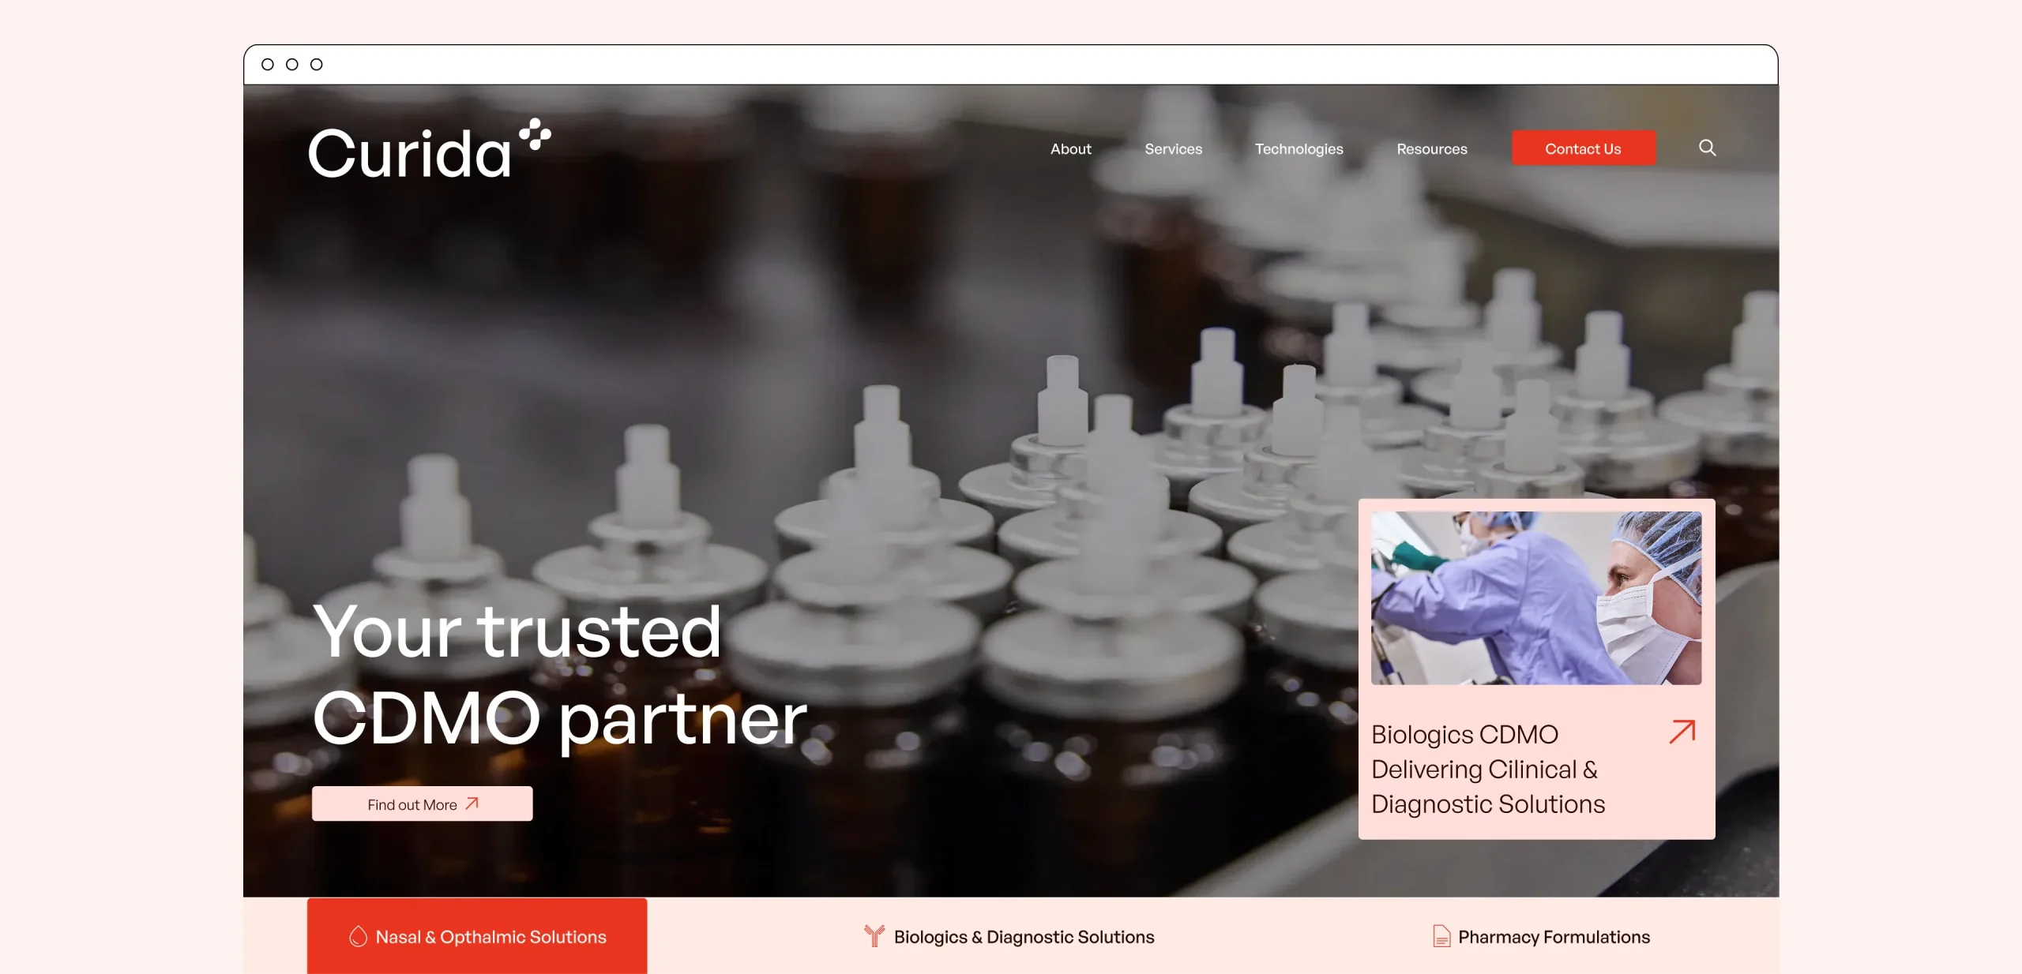Viewport: 2022px width, 974px height.
Task: Click the droplet icon for Nasal solutions
Action: (358, 936)
